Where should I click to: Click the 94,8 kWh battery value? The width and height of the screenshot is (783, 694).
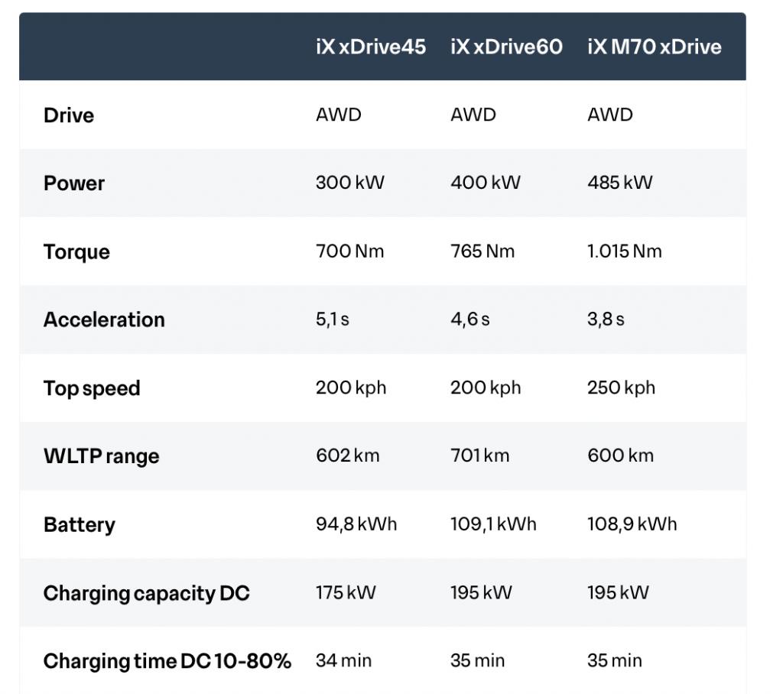[x=356, y=524]
